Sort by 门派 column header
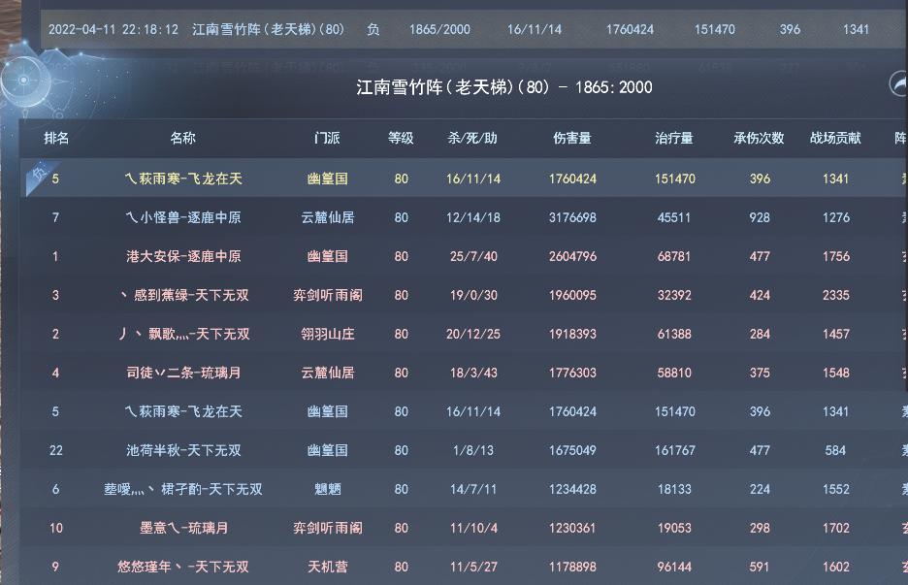The height and width of the screenshot is (585, 908). tap(327, 138)
